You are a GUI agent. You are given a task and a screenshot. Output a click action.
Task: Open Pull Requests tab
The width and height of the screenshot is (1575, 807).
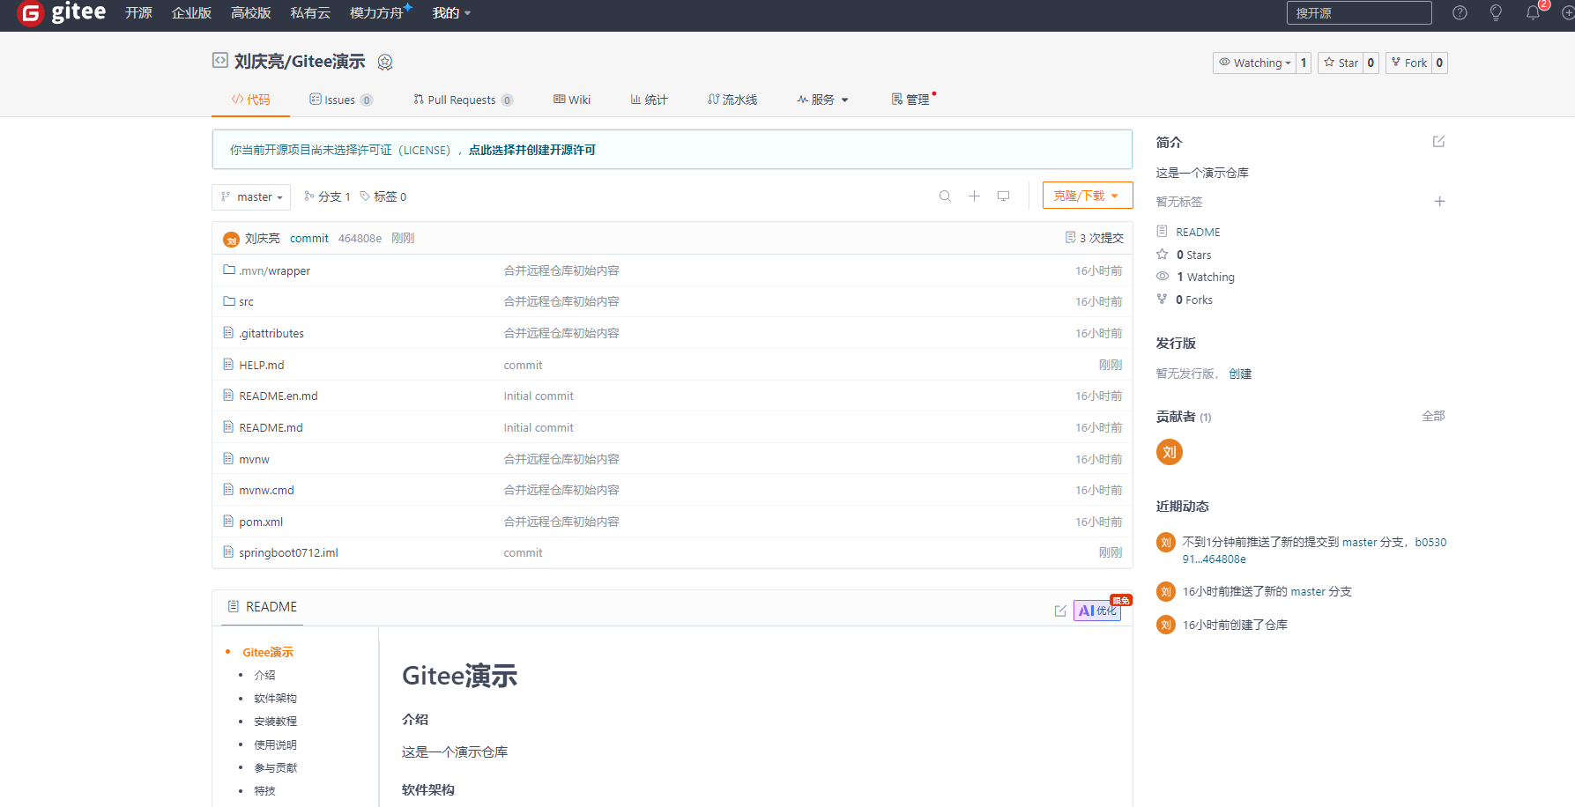click(x=463, y=100)
